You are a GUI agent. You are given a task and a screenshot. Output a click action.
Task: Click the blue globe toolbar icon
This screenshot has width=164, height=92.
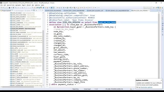coord(44,8)
